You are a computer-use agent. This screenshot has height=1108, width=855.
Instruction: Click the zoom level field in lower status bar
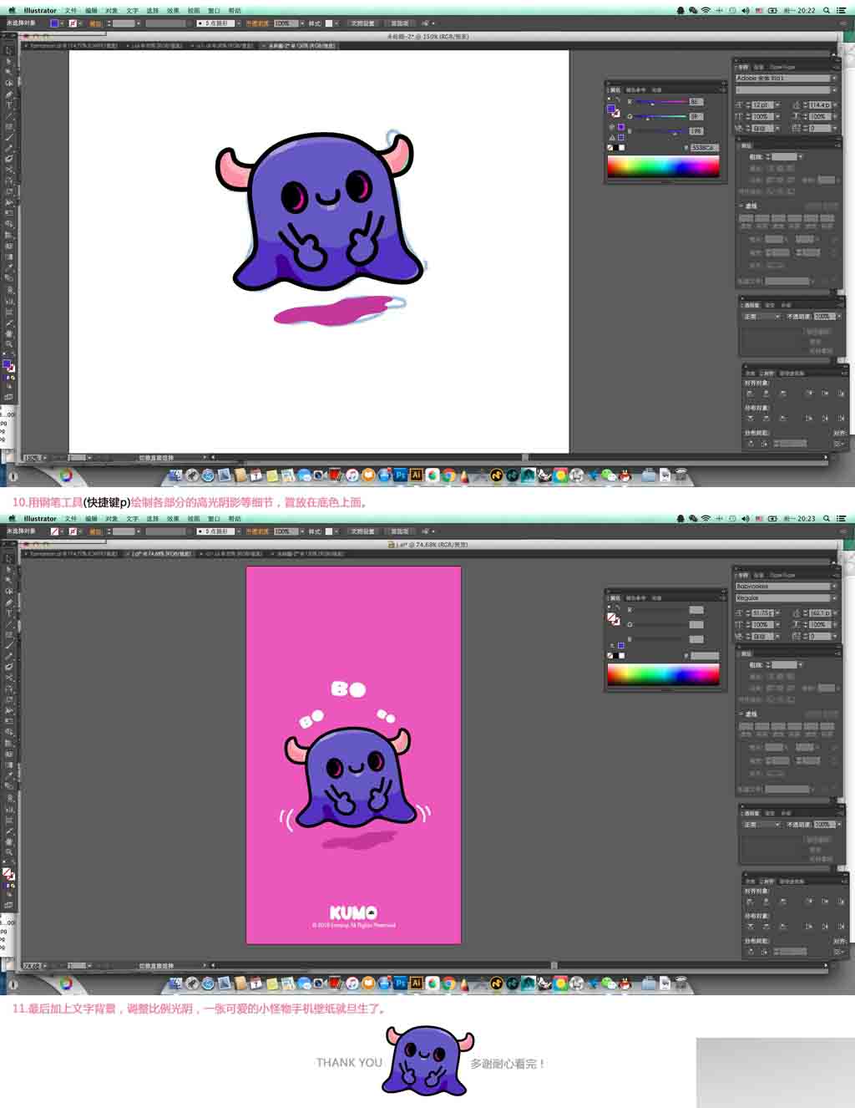(33, 966)
